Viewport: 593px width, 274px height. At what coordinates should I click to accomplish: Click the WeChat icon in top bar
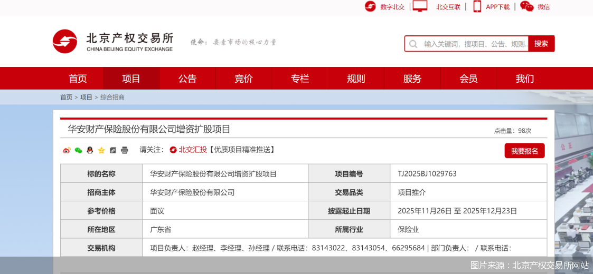pyautogui.click(x=526, y=6)
